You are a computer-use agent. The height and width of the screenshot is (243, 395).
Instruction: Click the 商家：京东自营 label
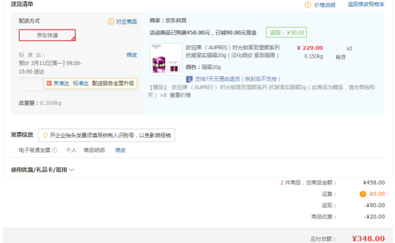[x=168, y=20]
